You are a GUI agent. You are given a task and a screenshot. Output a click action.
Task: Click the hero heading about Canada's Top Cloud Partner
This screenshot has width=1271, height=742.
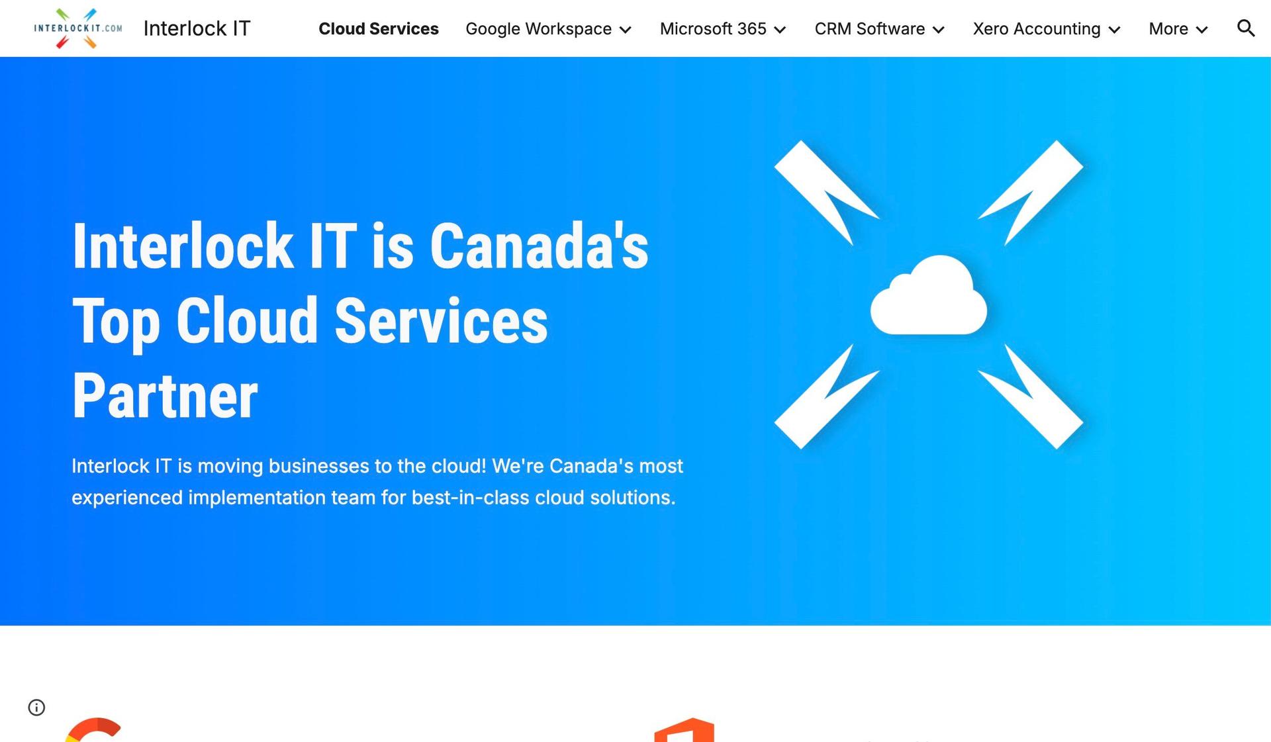[x=359, y=320]
